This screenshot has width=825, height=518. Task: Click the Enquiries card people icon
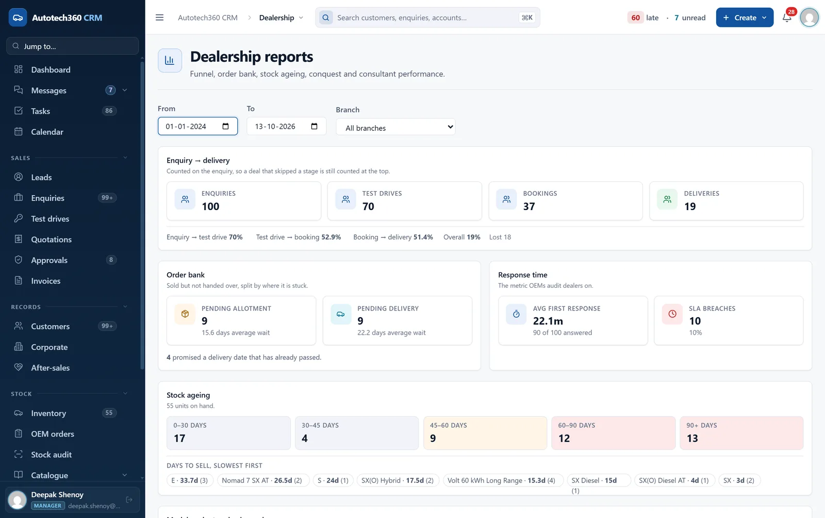tap(185, 199)
